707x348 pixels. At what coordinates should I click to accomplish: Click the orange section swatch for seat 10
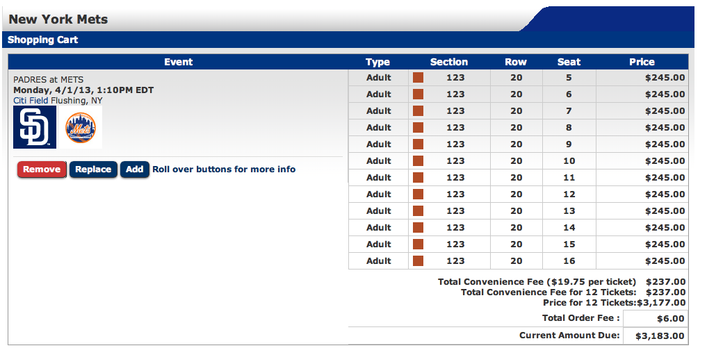pos(418,161)
